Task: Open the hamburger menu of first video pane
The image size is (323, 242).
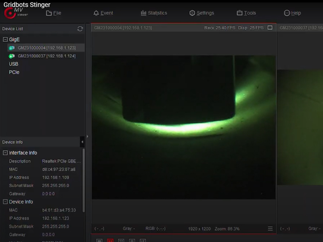Action: click(x=270, y=229)
